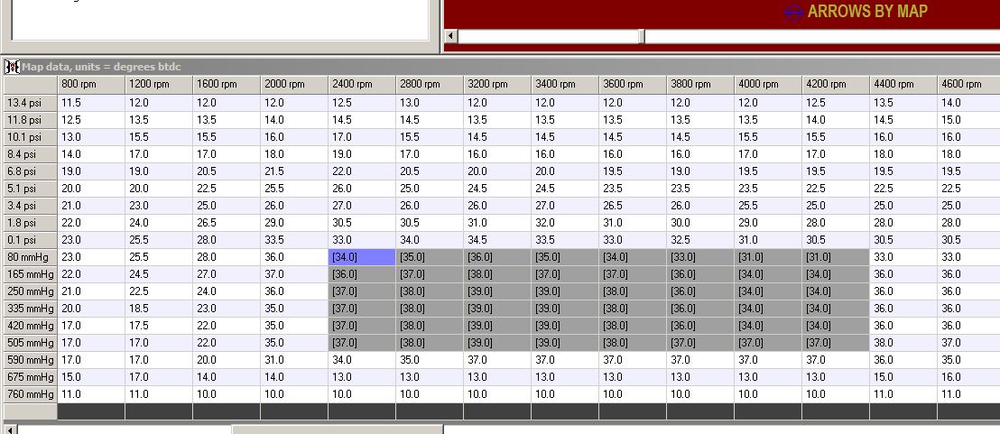Viewport: 1000px width, 434px height.
Task: Select the 80 mmHg row header
Action: [x=29, y=257]
